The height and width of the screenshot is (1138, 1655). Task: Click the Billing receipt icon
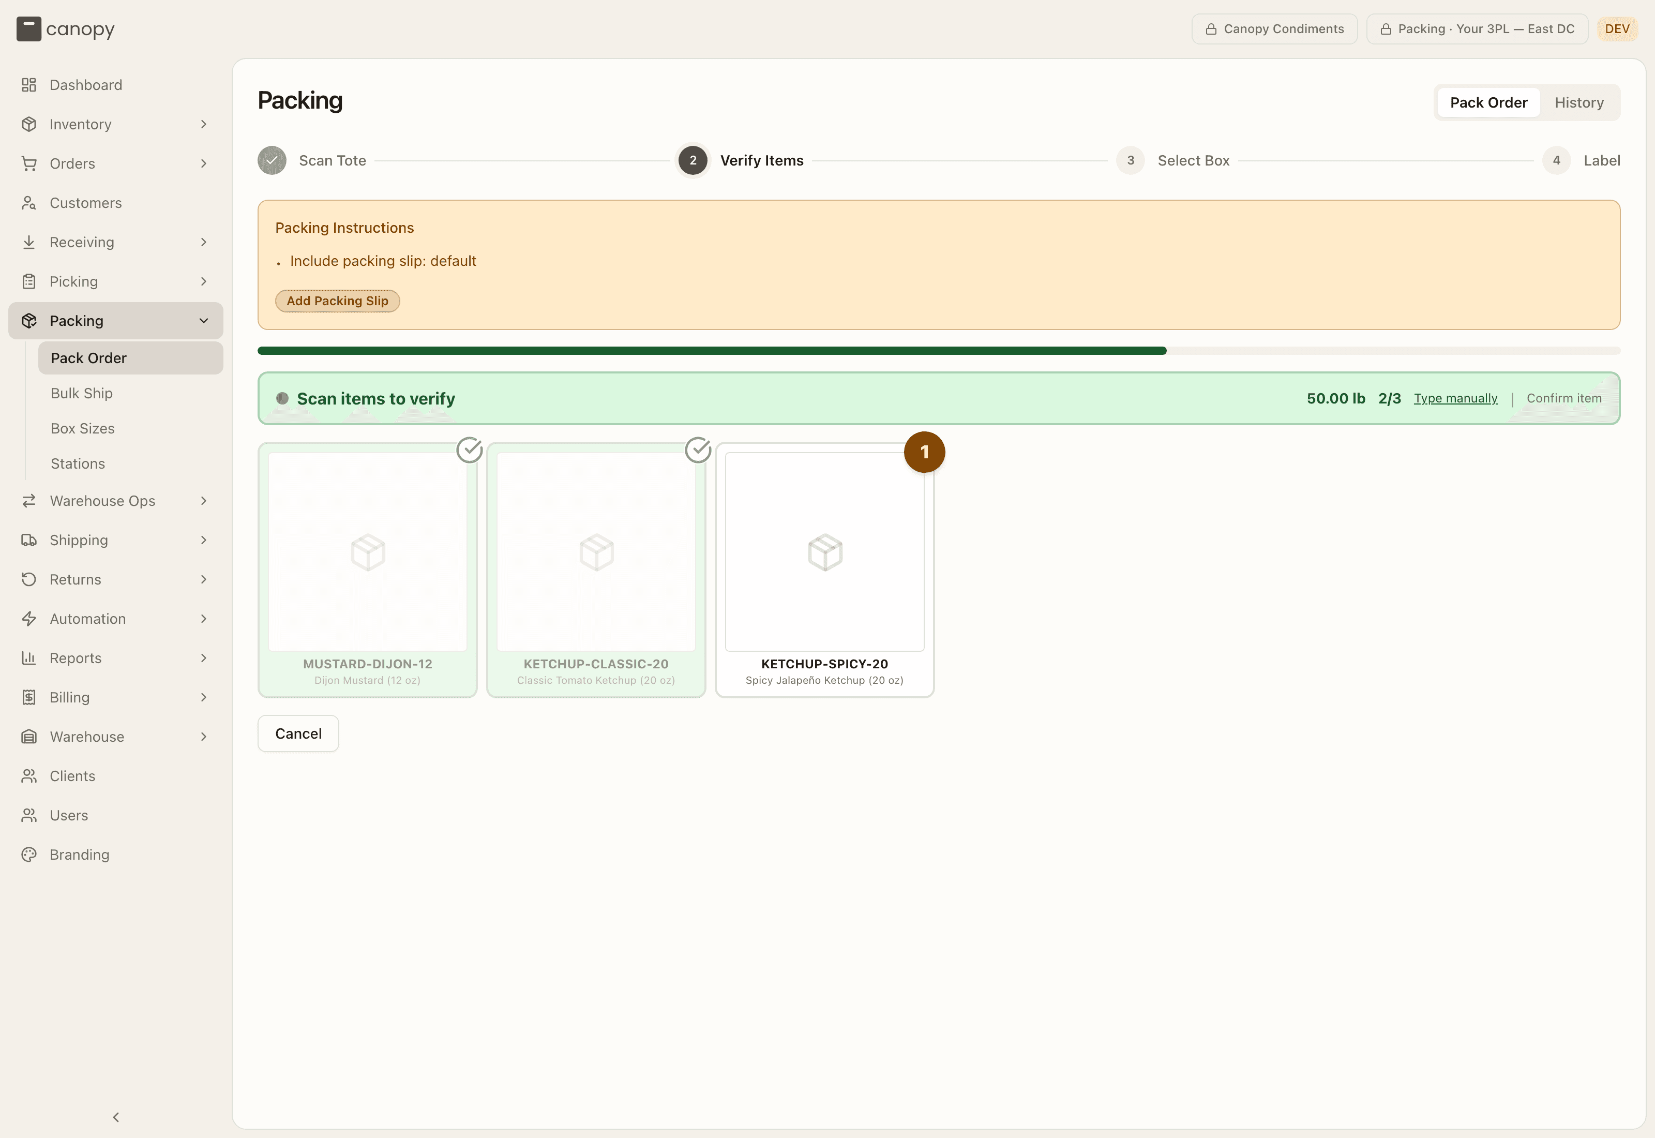pyautogui.click(x=28, y=697)
